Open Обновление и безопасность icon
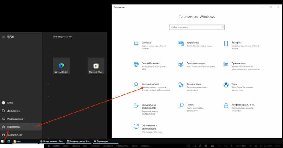The width and height of the screenshot is (283, 148). coord(136,126)
